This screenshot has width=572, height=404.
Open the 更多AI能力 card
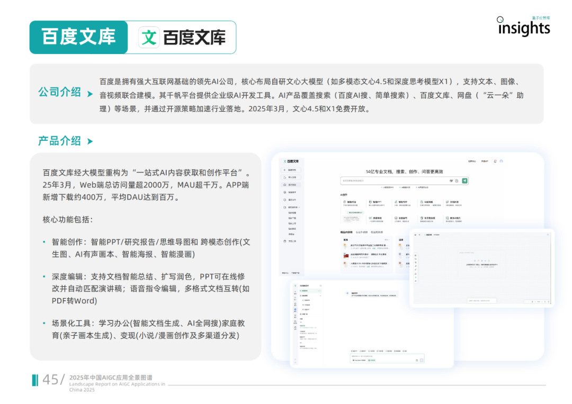coord(454,219)
